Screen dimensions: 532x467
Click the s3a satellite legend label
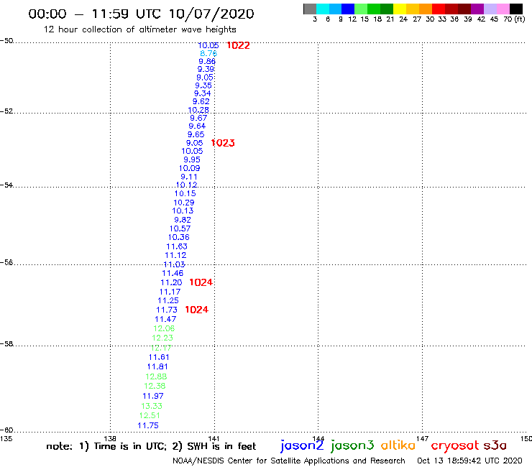(x=495, y=445)
